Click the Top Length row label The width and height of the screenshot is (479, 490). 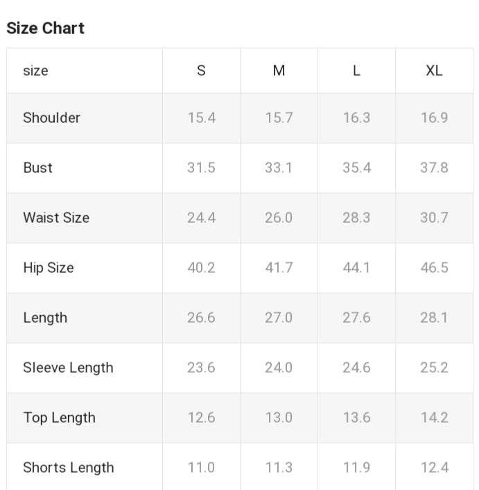click(x=59, y=418)
